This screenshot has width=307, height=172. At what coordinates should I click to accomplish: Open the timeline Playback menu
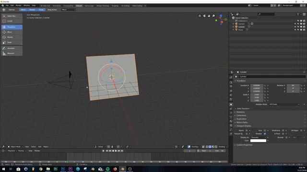click(x=12, y=151)
